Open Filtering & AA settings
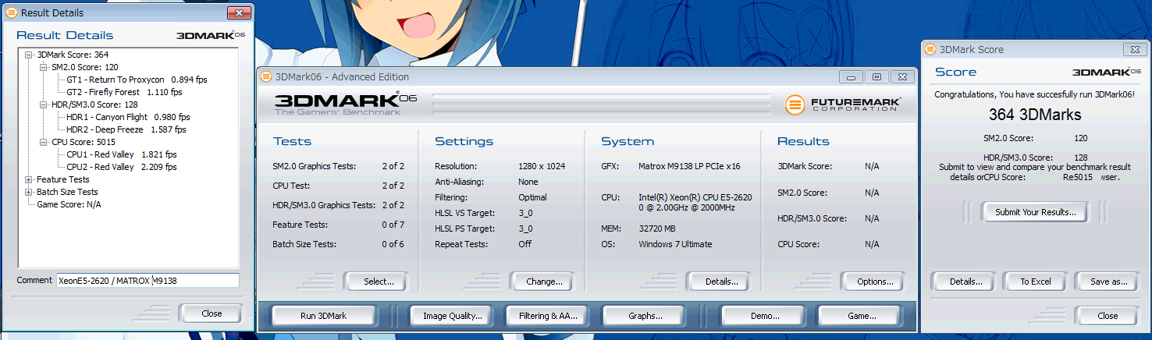The width and height of the screenshot is (1152, 340). (548, 316)
